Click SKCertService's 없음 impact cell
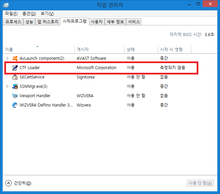Screen dimensions: 220x194 (x=164, y=77)
